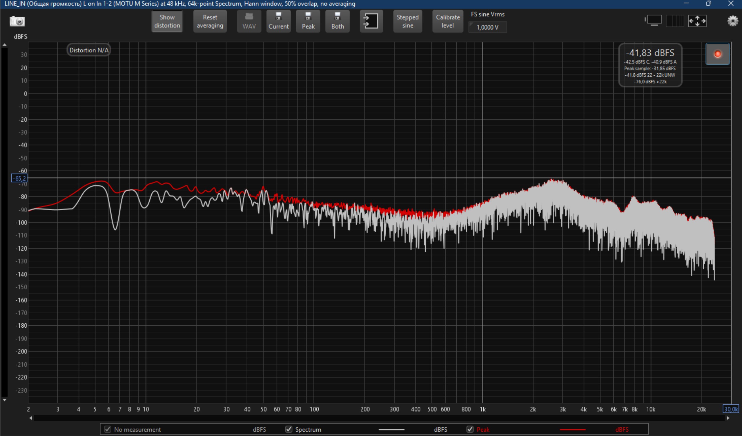Click the monitor scope view icon
The width and height of the screenshot is (742, 436).
[653, 21]
